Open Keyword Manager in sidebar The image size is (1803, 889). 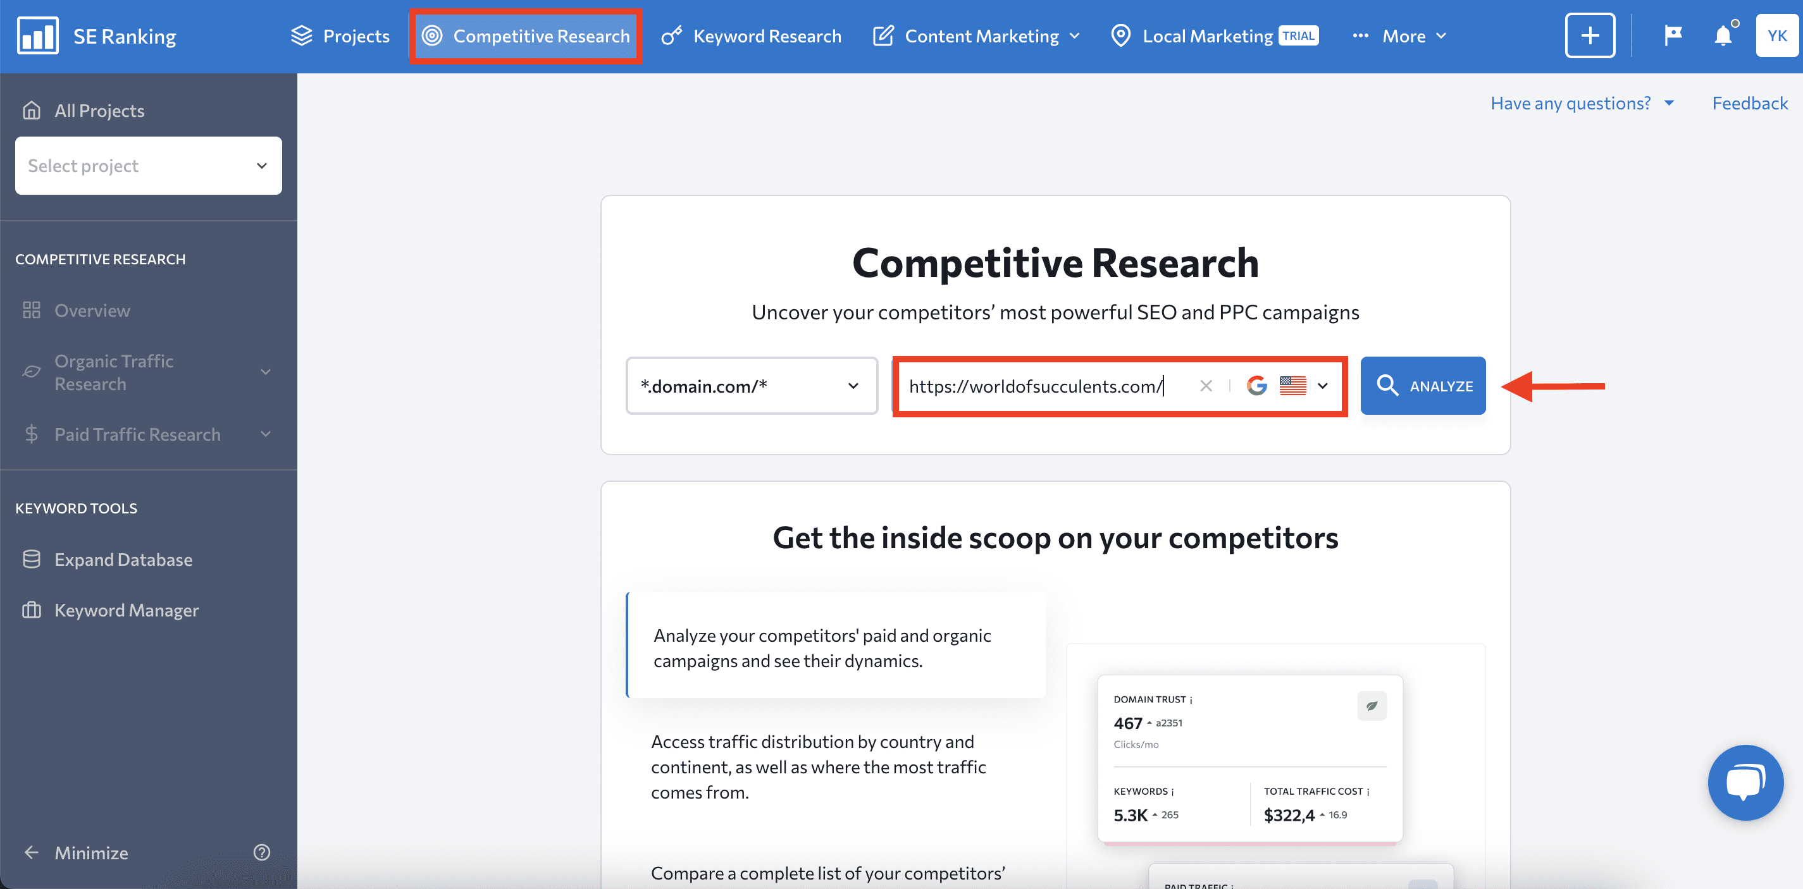(x=110, y=611)
